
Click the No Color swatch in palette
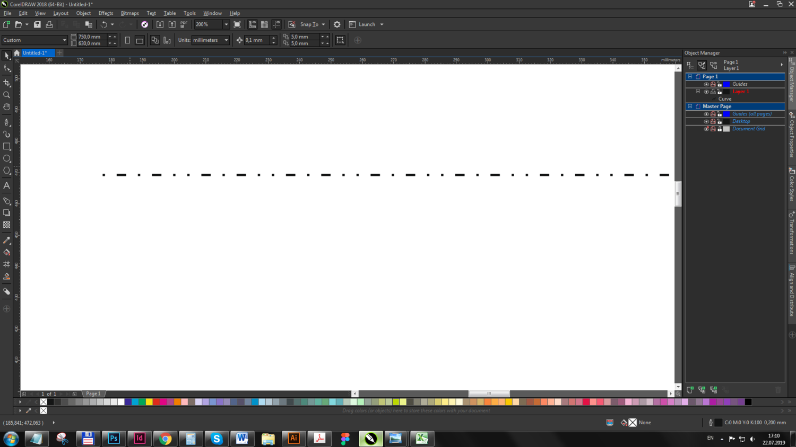click(x=44, y=402)
